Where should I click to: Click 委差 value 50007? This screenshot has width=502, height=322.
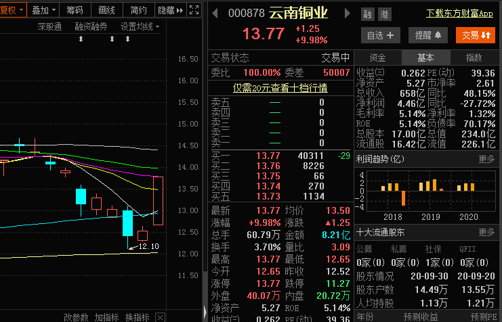point(337,72)
